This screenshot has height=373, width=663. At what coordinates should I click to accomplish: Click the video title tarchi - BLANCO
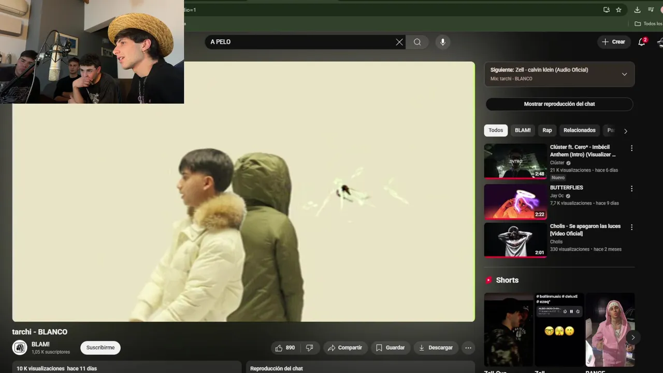coord(40,332)
